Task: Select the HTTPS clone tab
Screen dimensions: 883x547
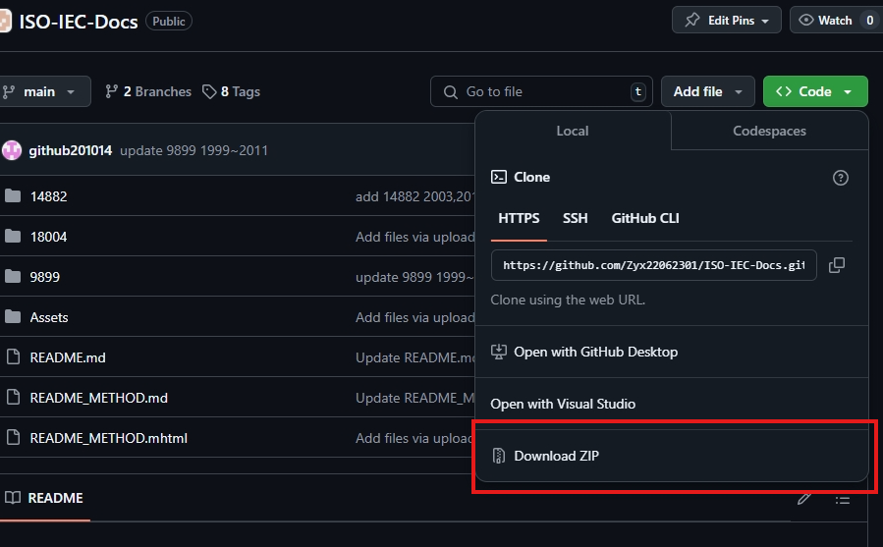Action: (x=519, y=219)
